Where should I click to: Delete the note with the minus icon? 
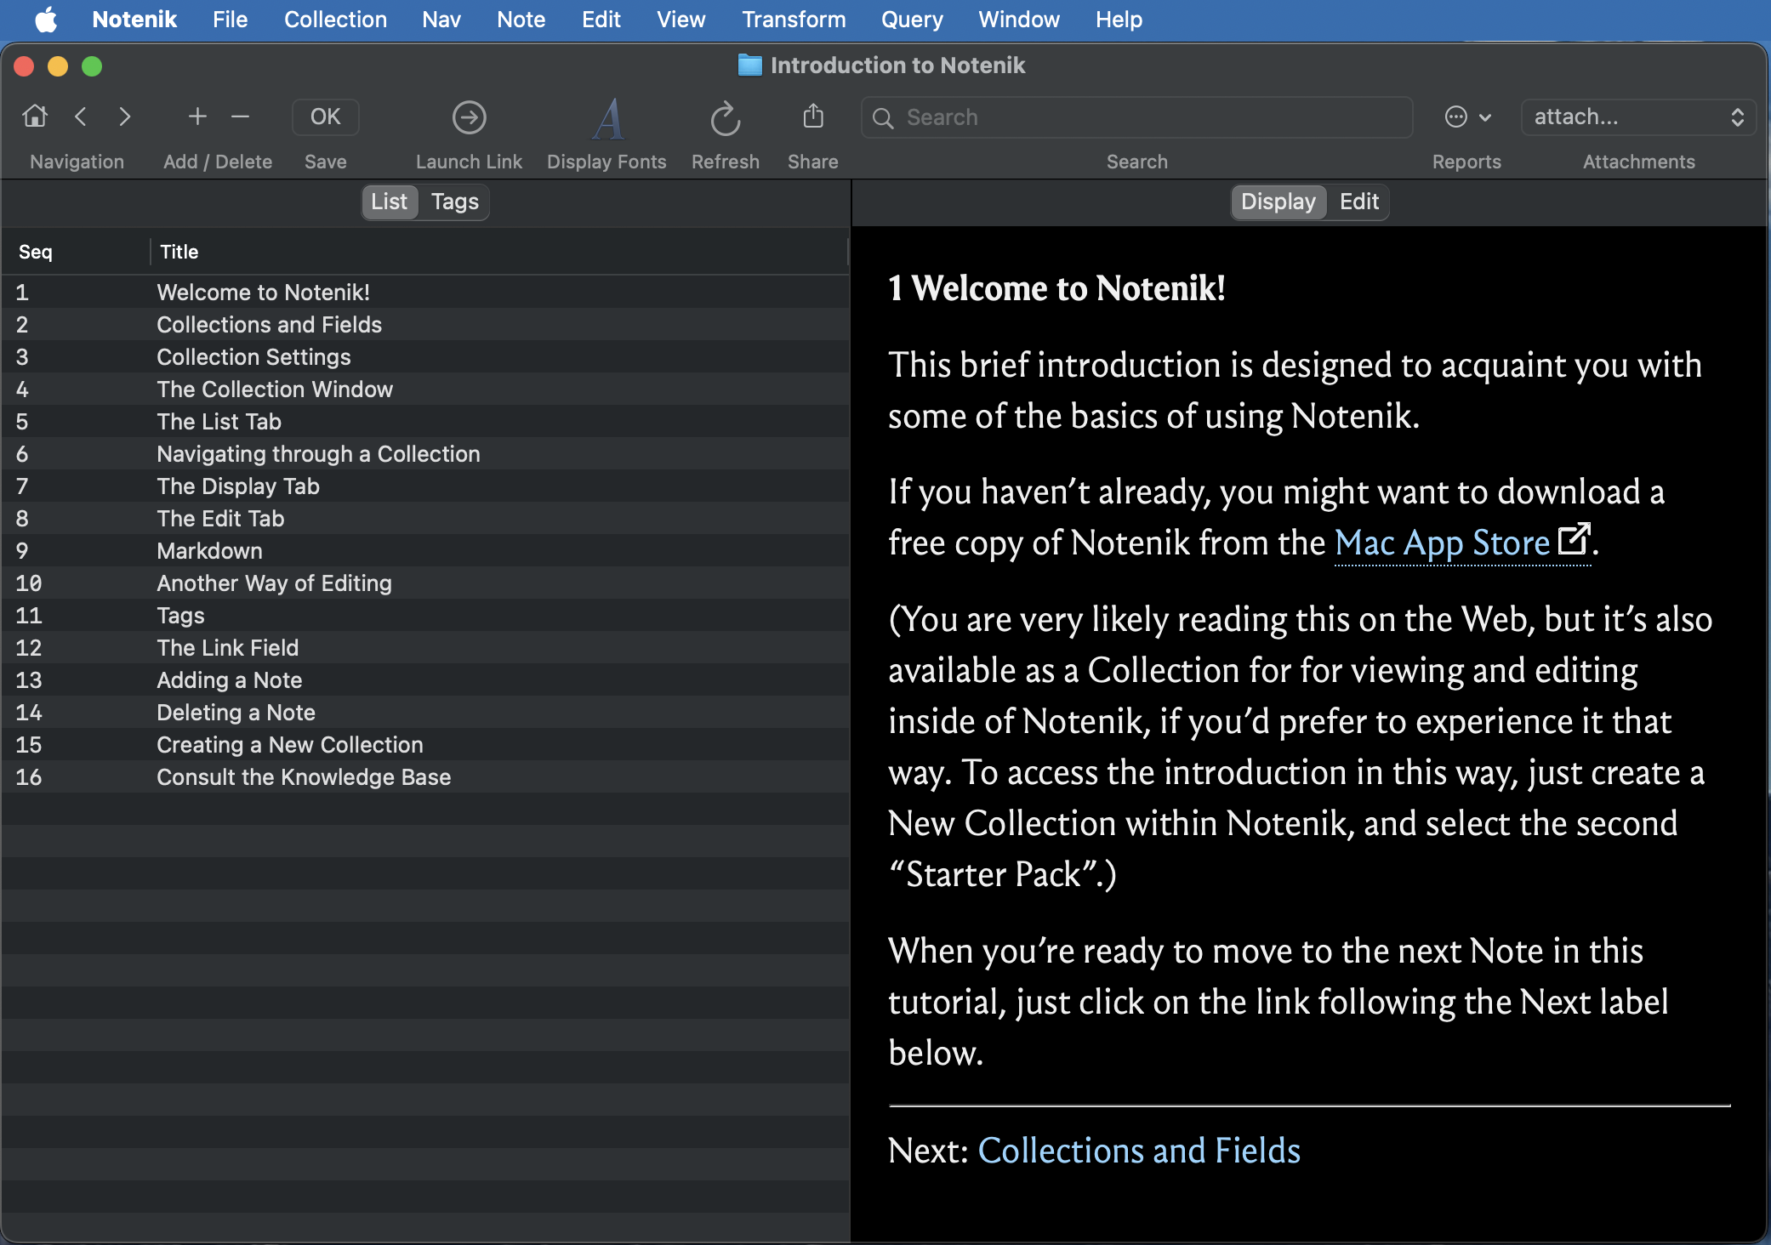pyautogui.click(x=240, y=117)
